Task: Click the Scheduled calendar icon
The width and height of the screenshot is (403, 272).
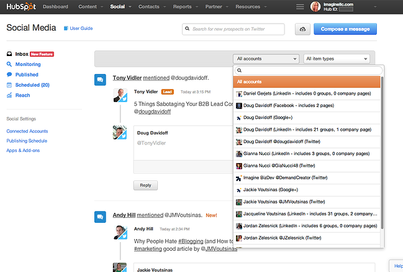Action: pos(9,85)
